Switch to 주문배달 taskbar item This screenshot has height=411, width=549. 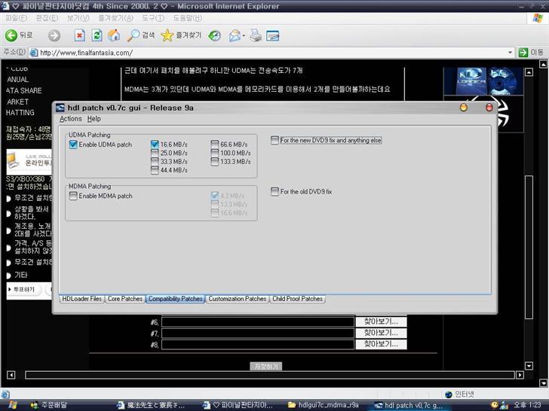coord(49,405)
